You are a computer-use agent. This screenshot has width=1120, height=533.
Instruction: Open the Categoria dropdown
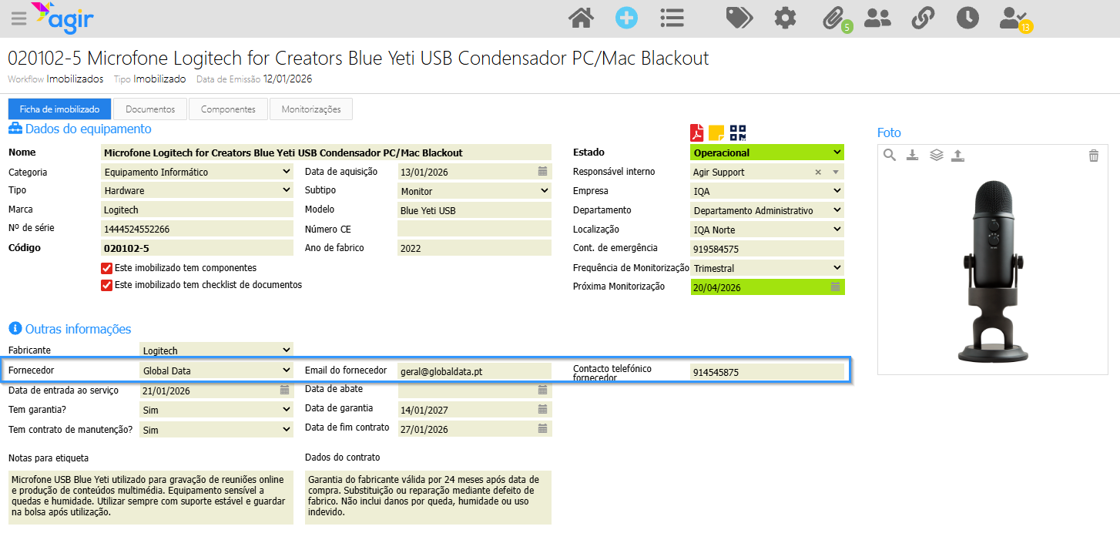[197, 172]
